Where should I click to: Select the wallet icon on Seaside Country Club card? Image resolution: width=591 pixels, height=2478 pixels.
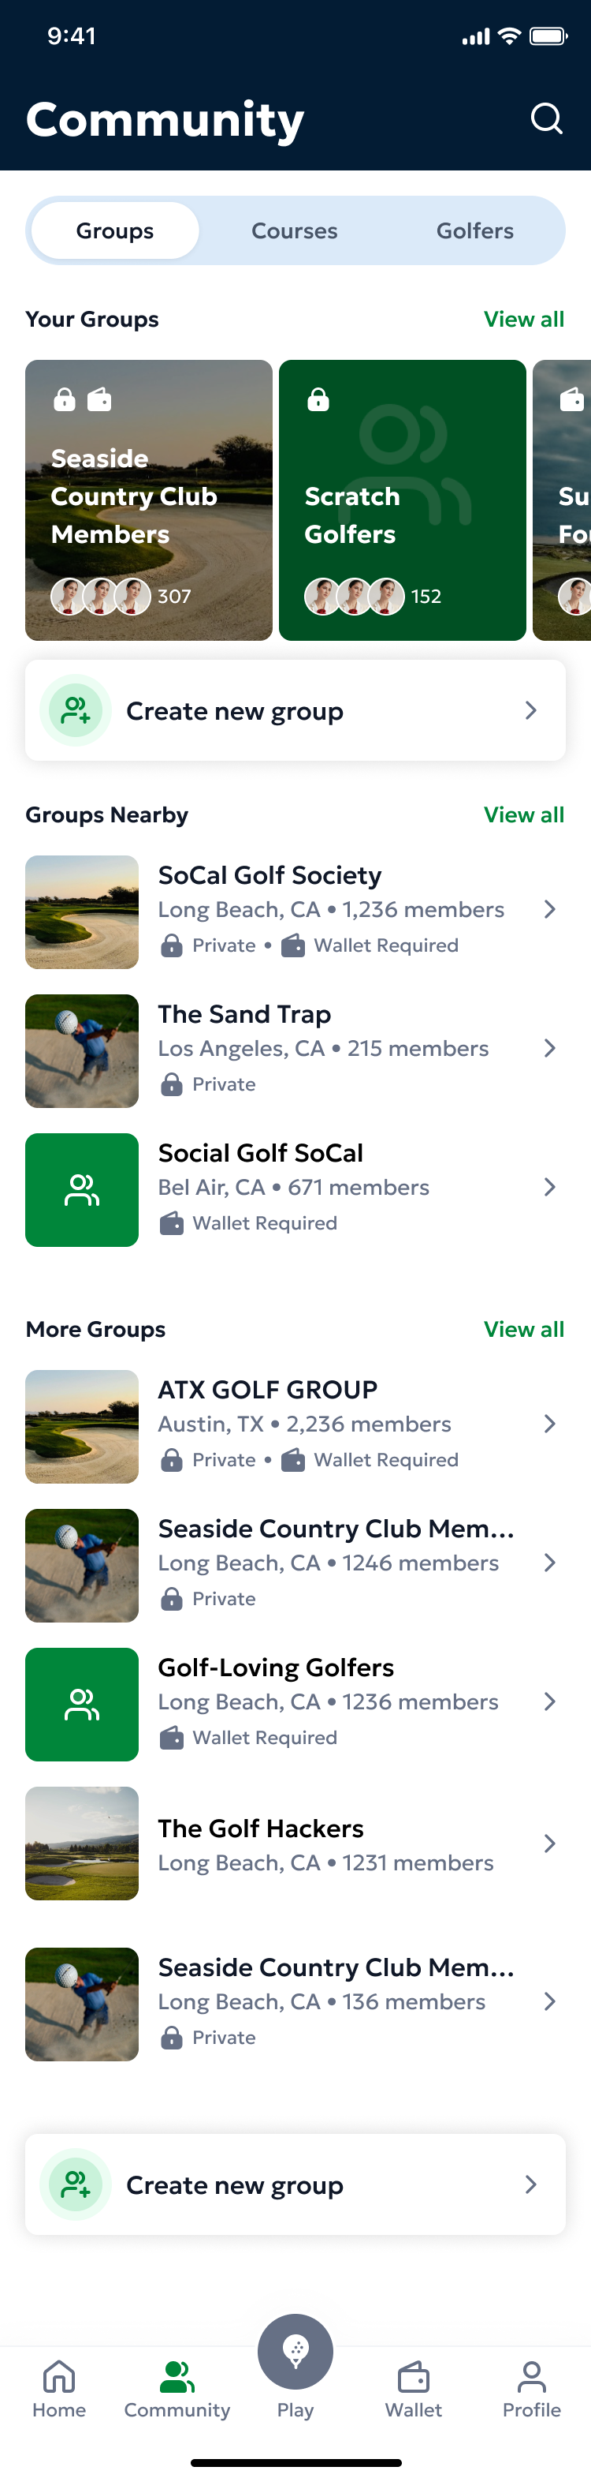(x=99, y=399)
